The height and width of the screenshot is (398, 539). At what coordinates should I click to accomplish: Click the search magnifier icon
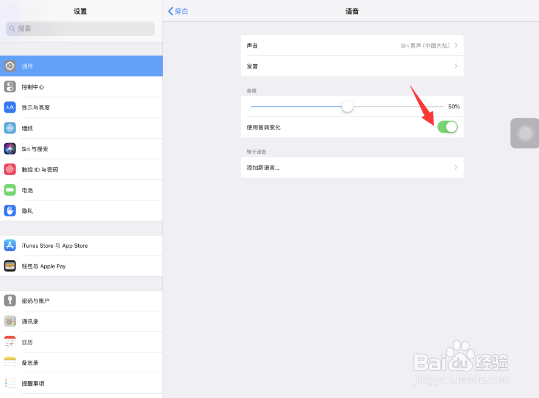coord(12,28)
